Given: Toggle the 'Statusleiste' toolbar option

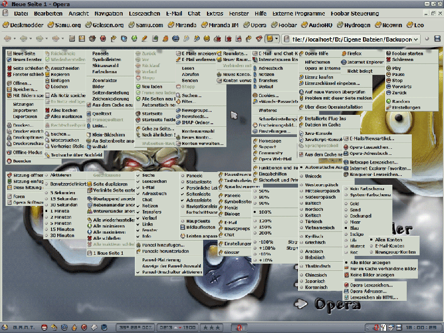Looking at the screenshot, I should (x=196, y=182).
